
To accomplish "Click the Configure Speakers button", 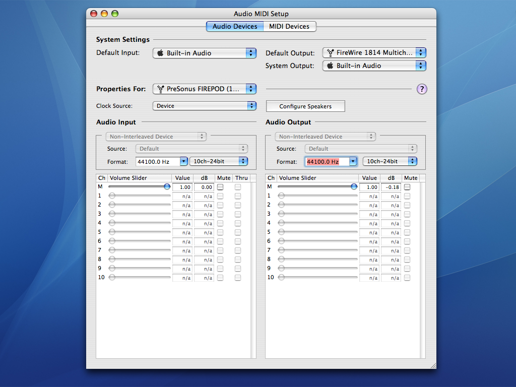I will coord(305,106).
